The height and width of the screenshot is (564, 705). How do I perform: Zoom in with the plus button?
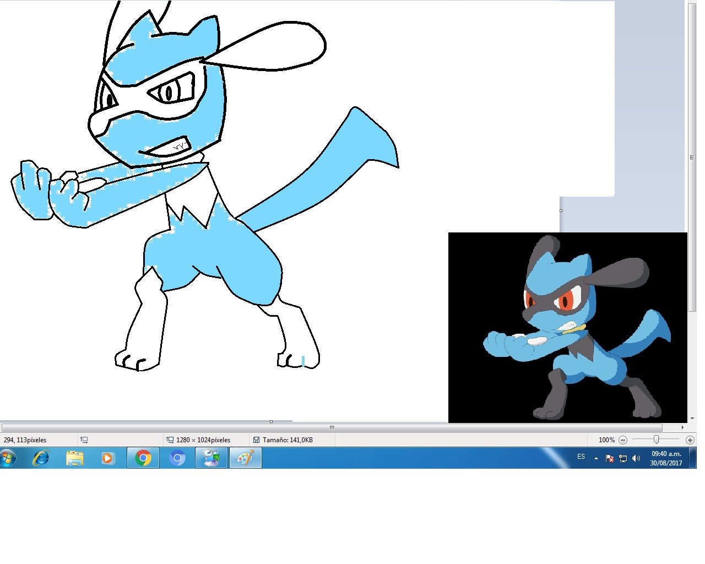click(690, 440)
